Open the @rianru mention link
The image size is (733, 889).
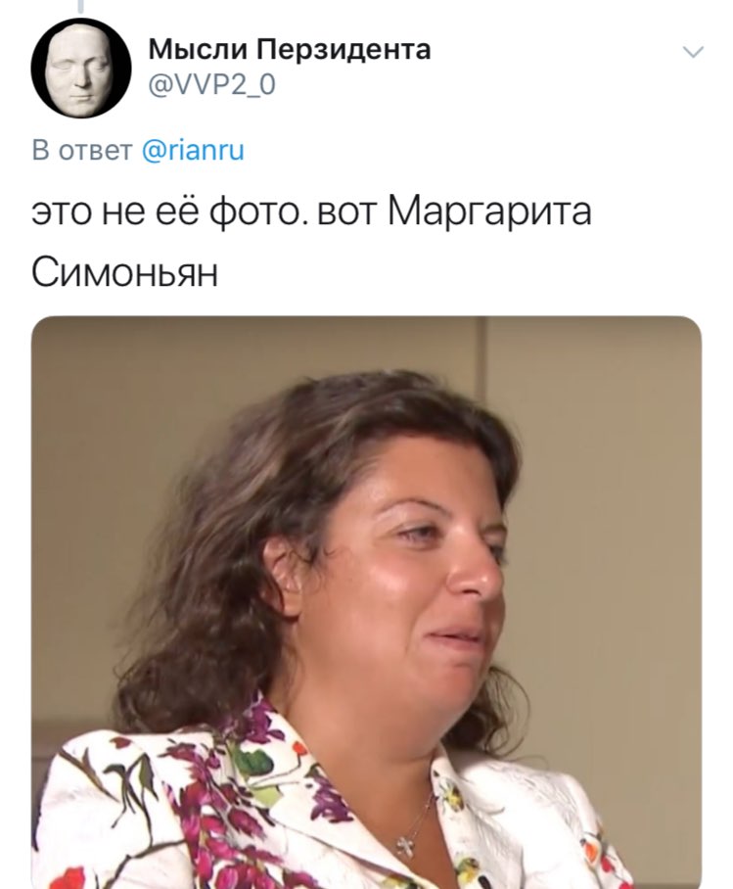pyautogui.click(x=193, y=150)
